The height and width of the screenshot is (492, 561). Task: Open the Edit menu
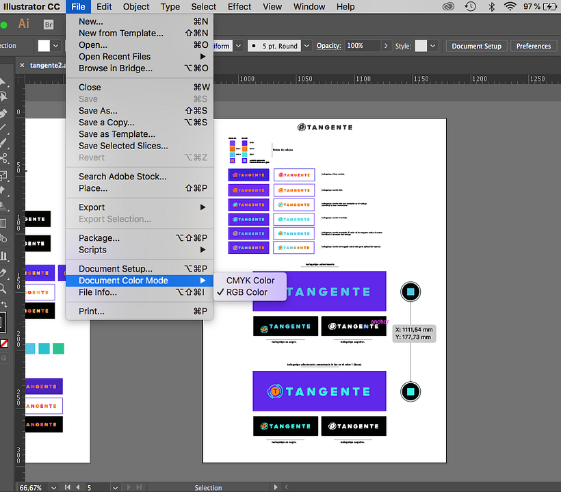click(x=104, y=6)
